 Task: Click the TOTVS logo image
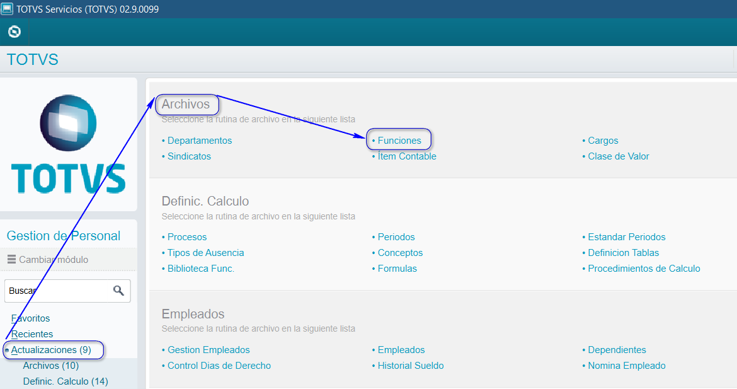point(68,144)
